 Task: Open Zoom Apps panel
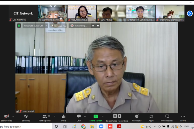pyautogui.click(x=151, y=118)
